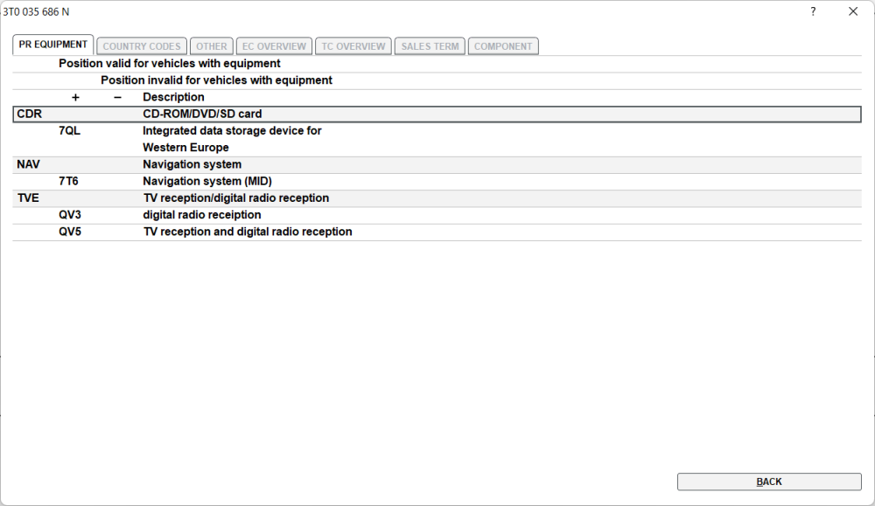Viewport: 875px width, 506px height.
Task: Click the Description column header
Action: [x=173, y=97]
